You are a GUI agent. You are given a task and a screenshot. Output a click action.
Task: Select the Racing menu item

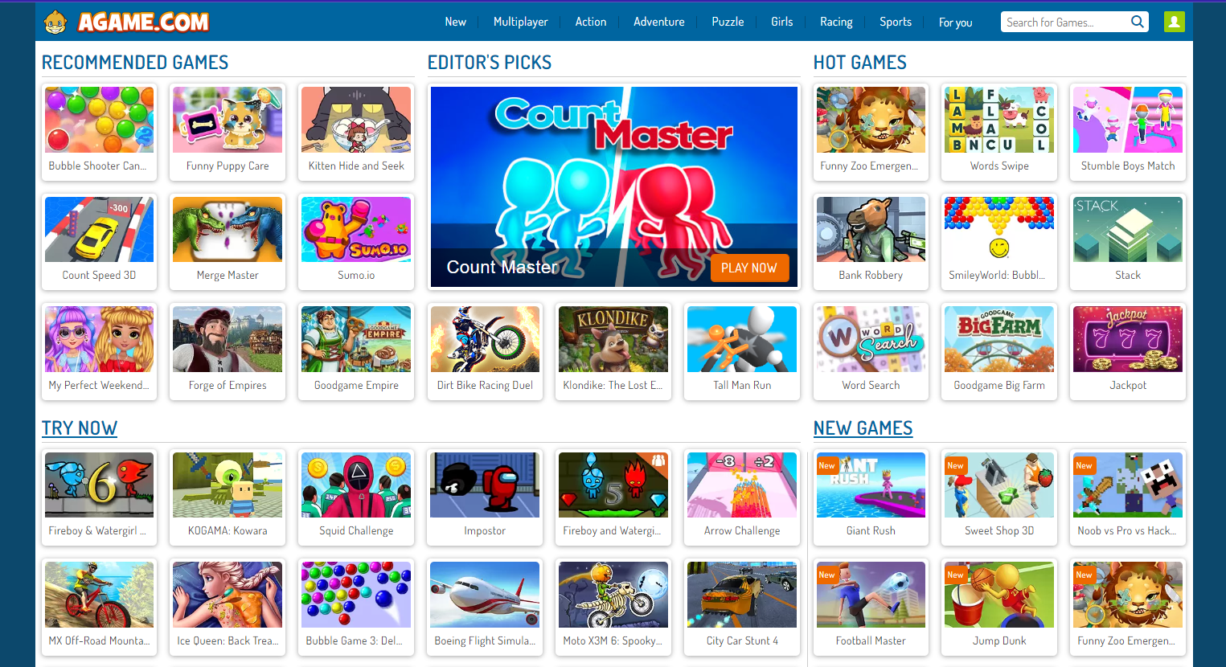836,22
